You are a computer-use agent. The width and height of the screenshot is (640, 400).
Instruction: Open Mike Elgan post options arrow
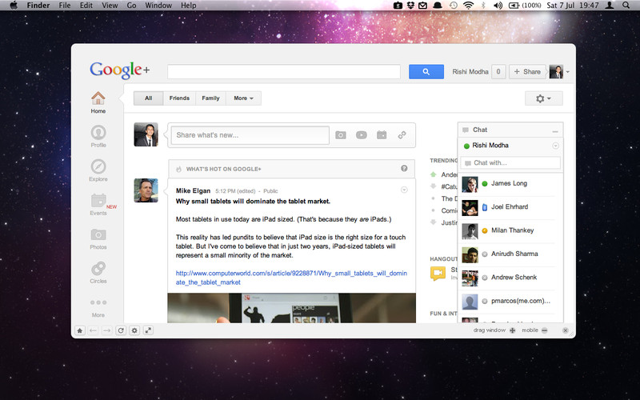[x=404, y=190]
